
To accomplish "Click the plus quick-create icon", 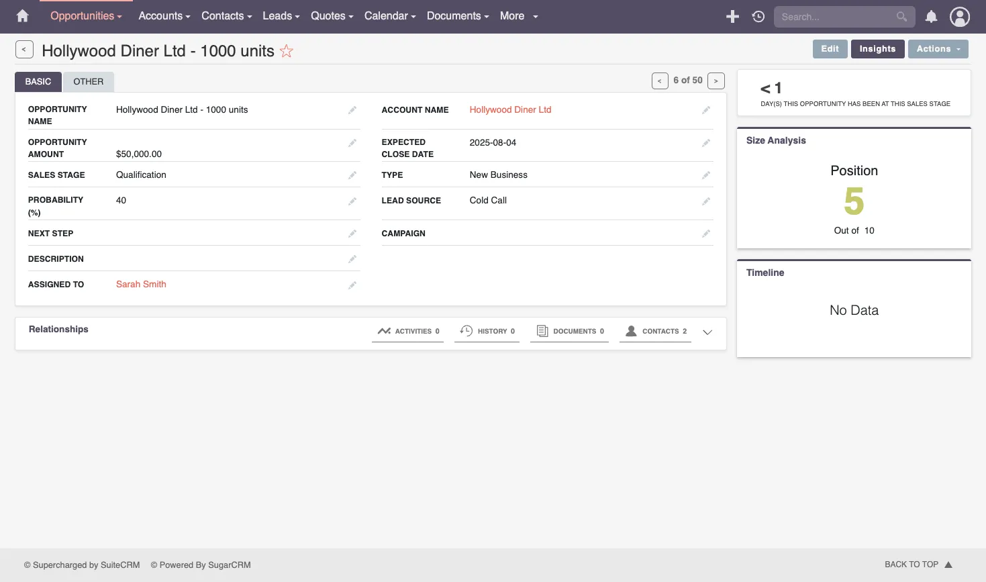I will 732,17.
